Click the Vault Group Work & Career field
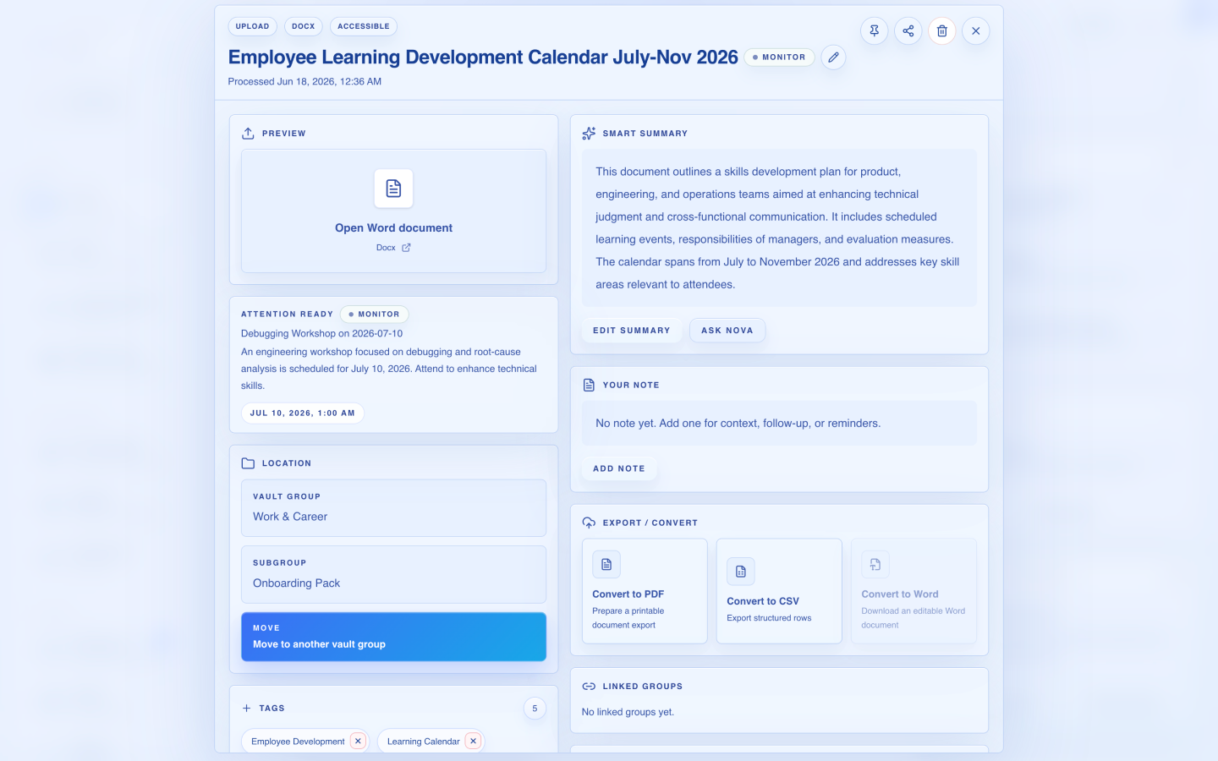The height and width of the screenshot is (761, 1218). [x=393, y=508]
